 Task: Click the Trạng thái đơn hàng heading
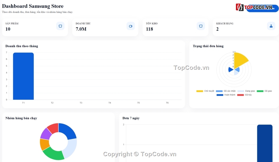point(208,46)
